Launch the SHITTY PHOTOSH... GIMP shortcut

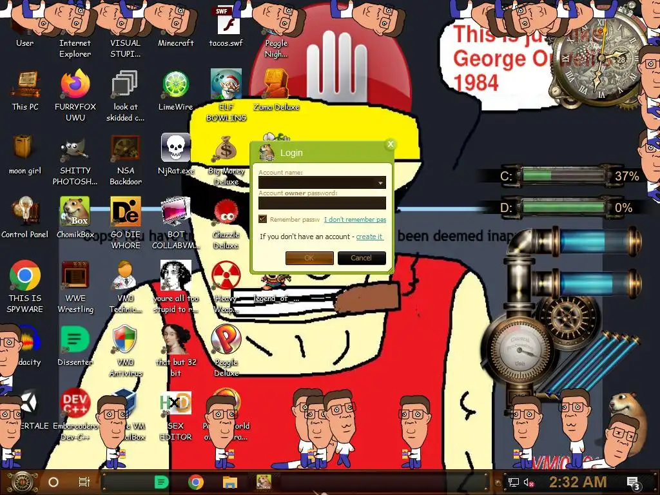coord(75,160)
